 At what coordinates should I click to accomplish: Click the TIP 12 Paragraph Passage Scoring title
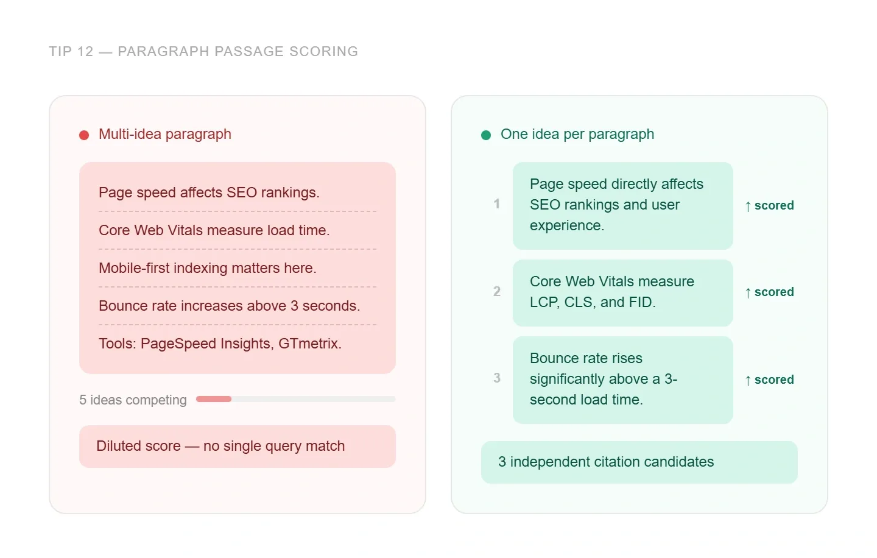click(x=203, y=52)
